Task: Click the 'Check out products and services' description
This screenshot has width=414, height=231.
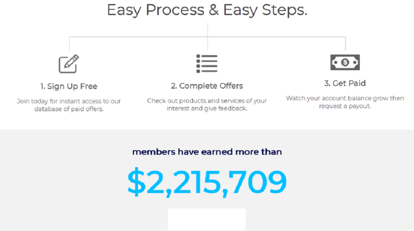Action: (207, 105)
